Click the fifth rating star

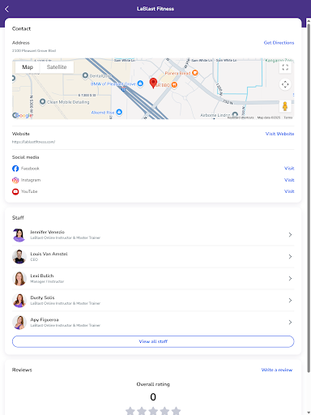[x=176, y=411]
